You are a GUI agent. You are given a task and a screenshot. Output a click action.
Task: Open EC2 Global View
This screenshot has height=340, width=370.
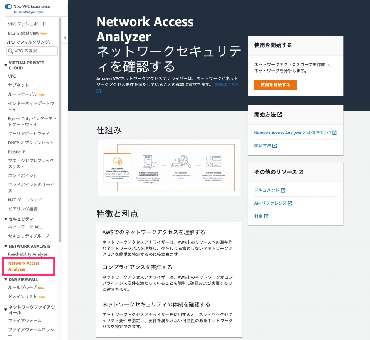click(x=24, y=32)
